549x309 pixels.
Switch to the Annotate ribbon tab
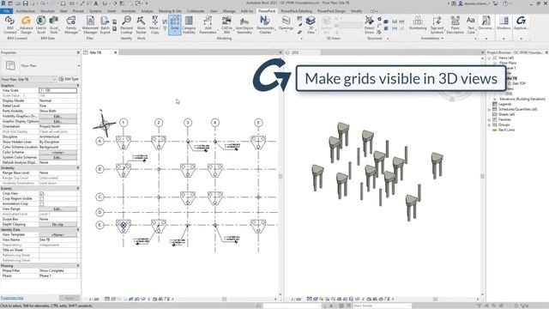pyautogui.click(x=128, y=11)
